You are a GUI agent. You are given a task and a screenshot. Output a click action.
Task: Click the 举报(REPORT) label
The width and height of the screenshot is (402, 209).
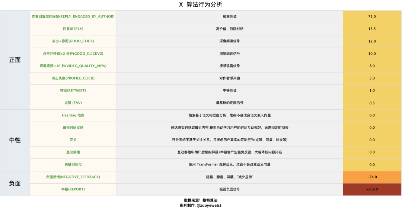[x=73, y=189]
